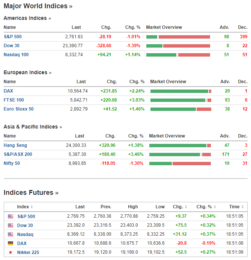Click US flag icon beside Dow 30 futures
Image resolution: width=251 pixels, height=260 pixels.
(x=11, y=225)
